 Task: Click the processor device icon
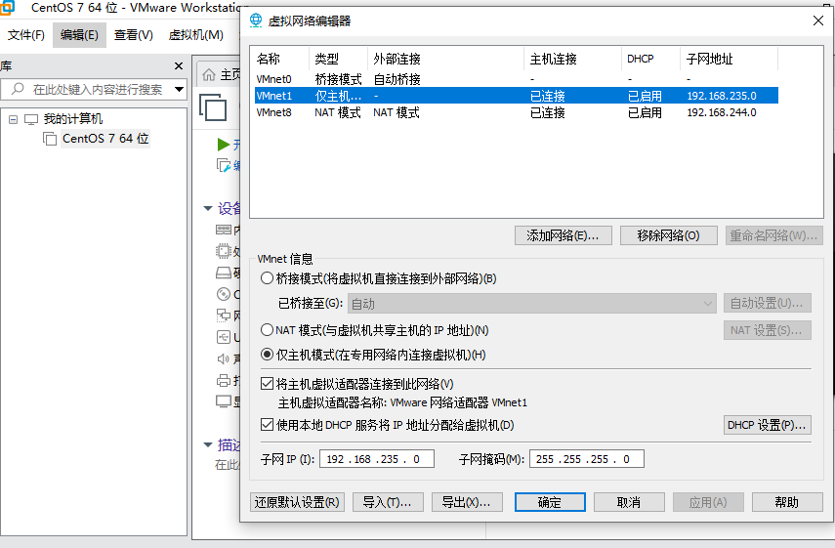pos(224,251)
